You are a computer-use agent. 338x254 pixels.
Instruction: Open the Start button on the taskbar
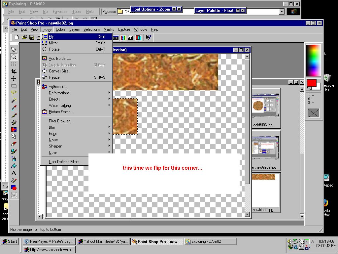(x=10, y=241)
